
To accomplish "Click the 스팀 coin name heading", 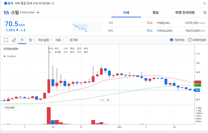I will click(x=15, y=12).
